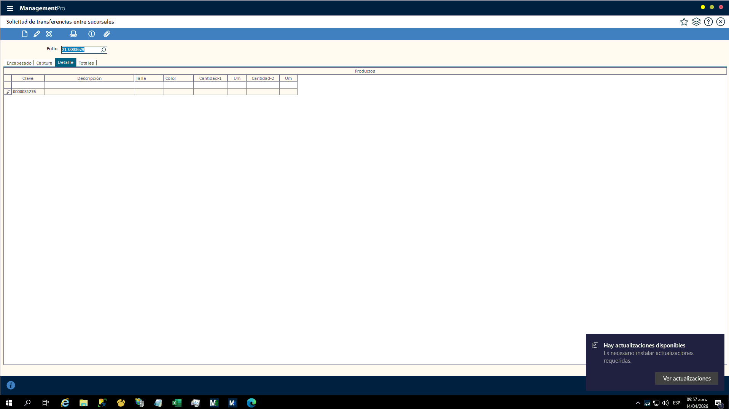Click the Information toolbar icon
729x409 pixels.
point(92,34)
